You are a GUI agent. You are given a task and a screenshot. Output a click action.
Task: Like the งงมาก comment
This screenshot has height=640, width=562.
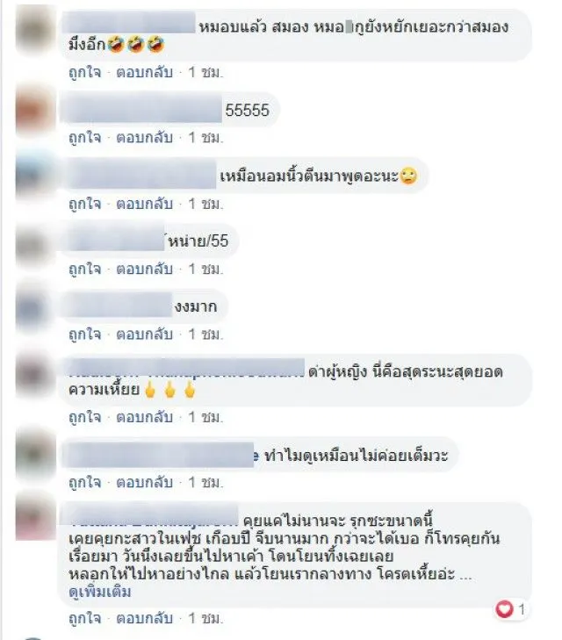[85, 334]
